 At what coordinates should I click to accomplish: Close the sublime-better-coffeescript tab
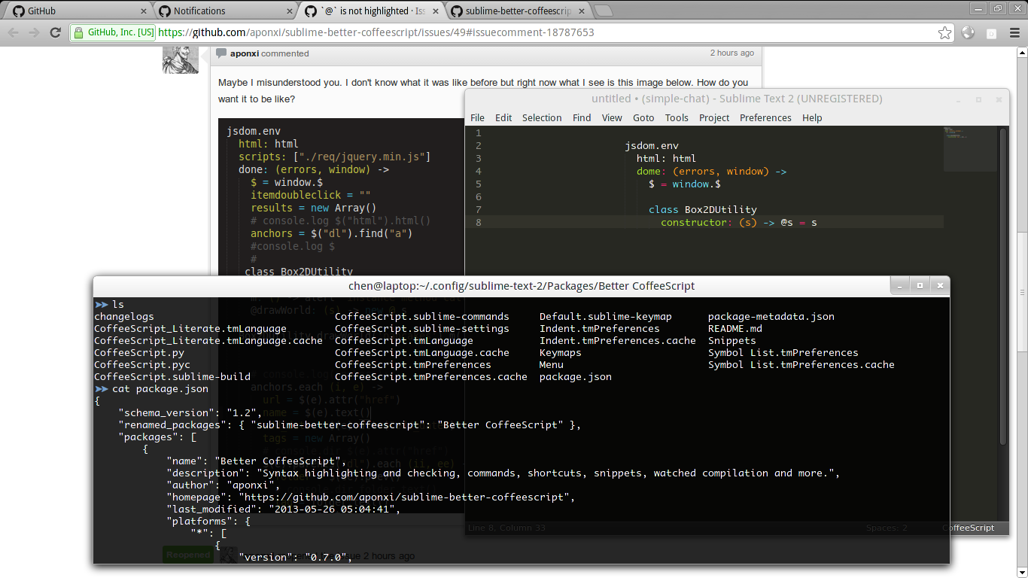click(582, 11)
